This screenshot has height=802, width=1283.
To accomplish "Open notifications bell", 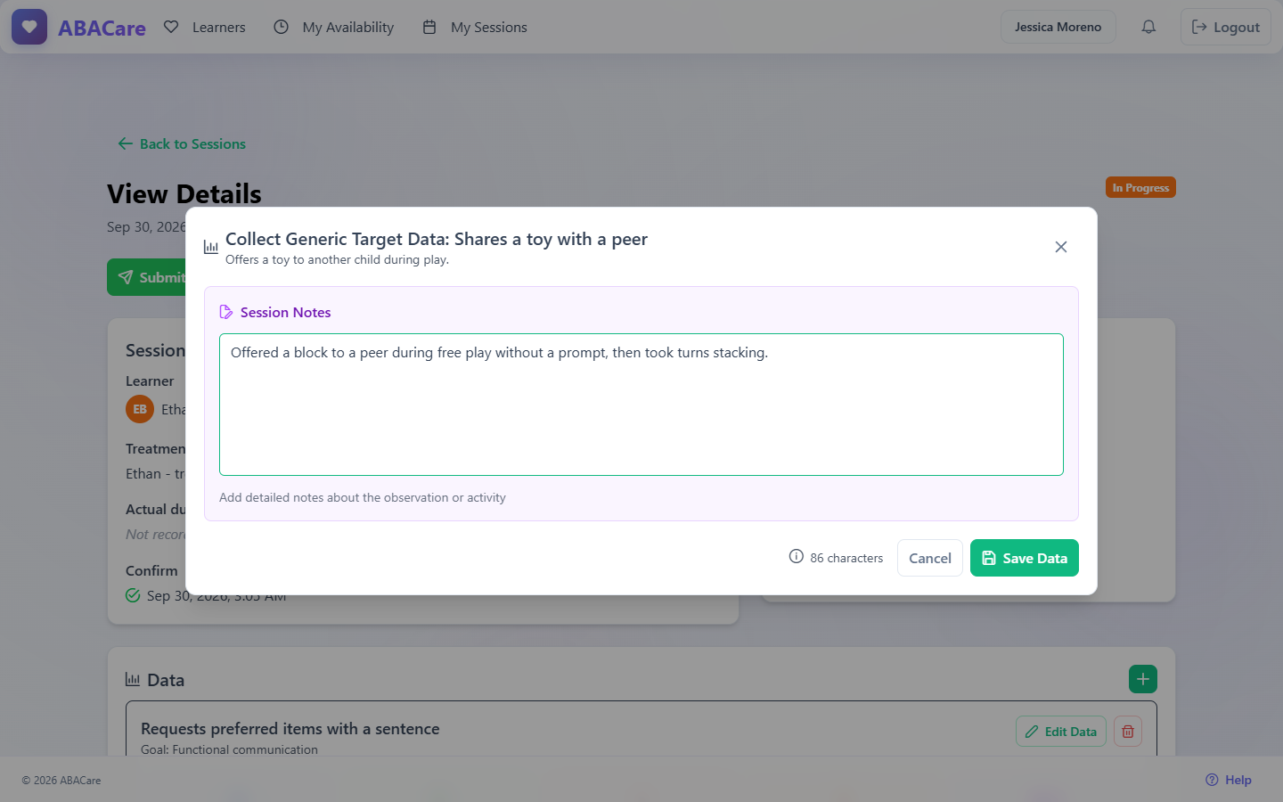I will point(1148,27).
